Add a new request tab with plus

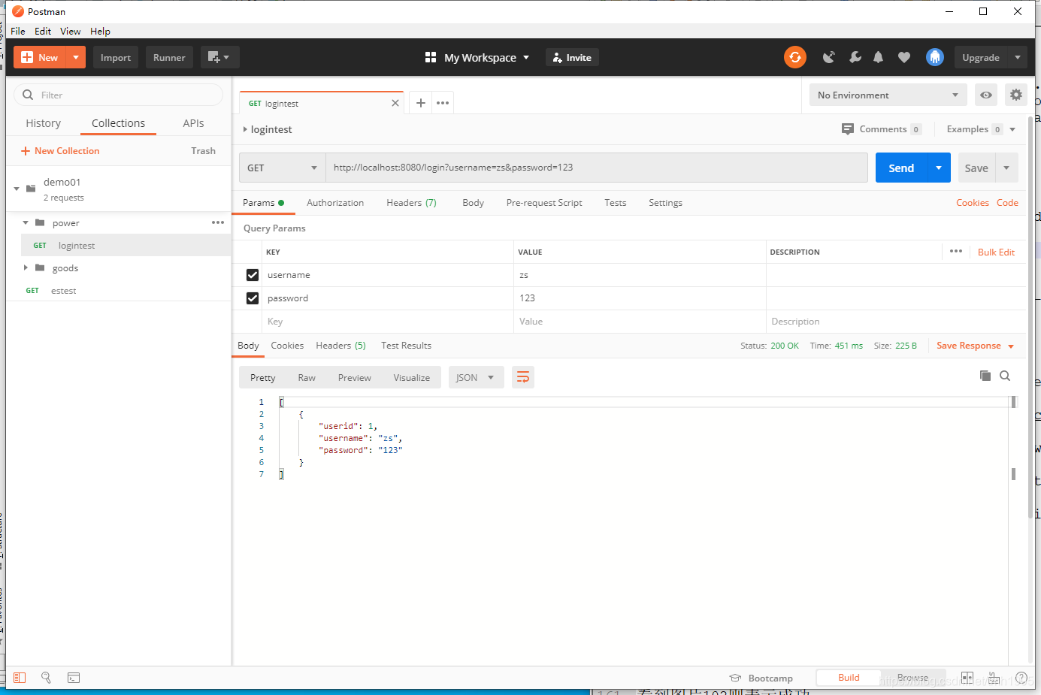(x=421, y=103)
